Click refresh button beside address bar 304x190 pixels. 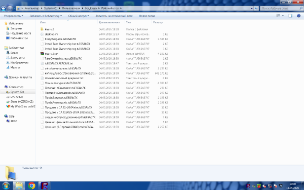256,8
